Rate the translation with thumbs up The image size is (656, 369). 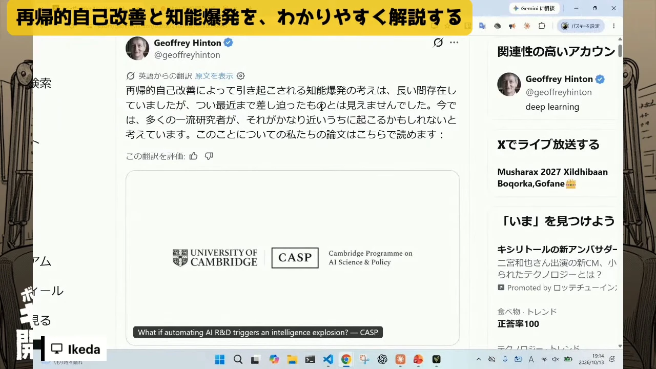click(x=193, y=156)
